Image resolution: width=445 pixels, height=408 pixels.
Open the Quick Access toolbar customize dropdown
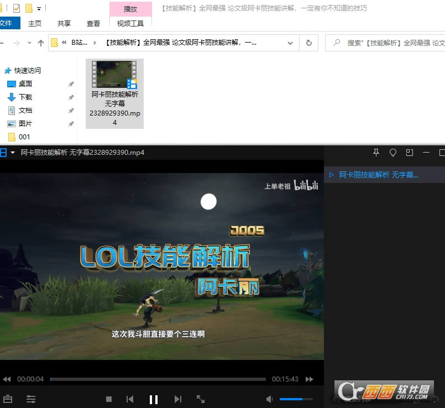coord(39,9)
